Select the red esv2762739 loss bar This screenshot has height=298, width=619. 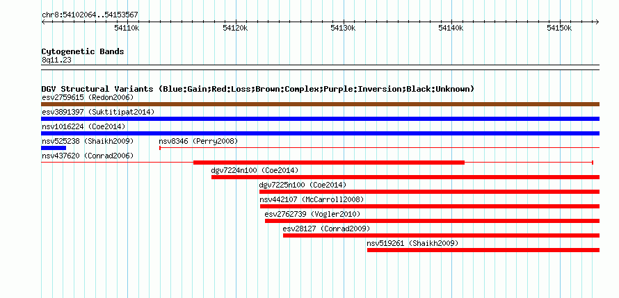tap(433, 221)
